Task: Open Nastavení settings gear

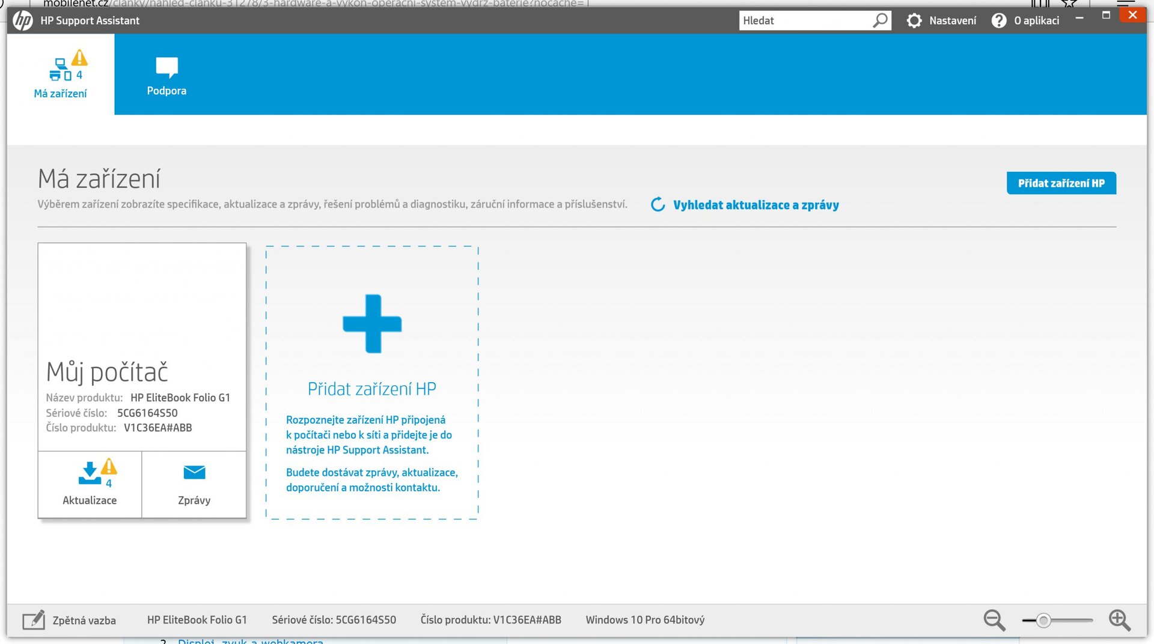Action: [914, 20]
